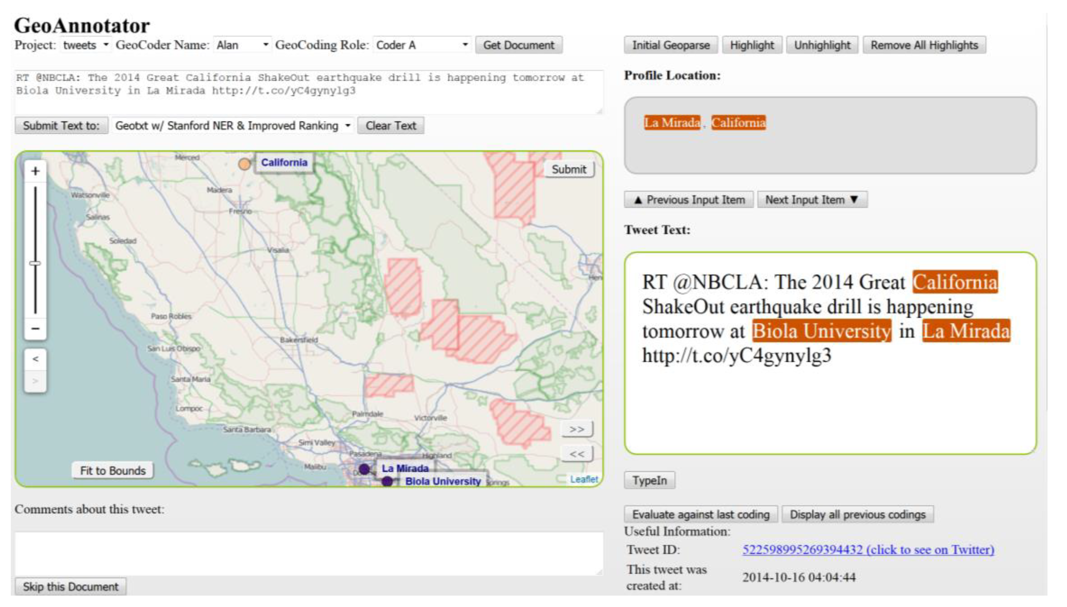The image size is (1067, 607).
Task: Click the map back arrow '<' icon
Action: tap(35, 359)
